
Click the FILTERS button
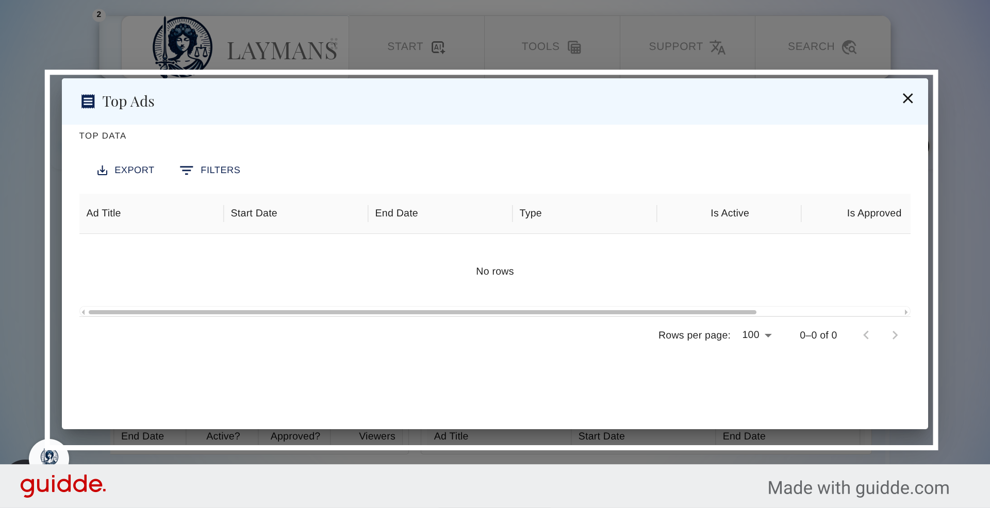[x=209, y=170]
